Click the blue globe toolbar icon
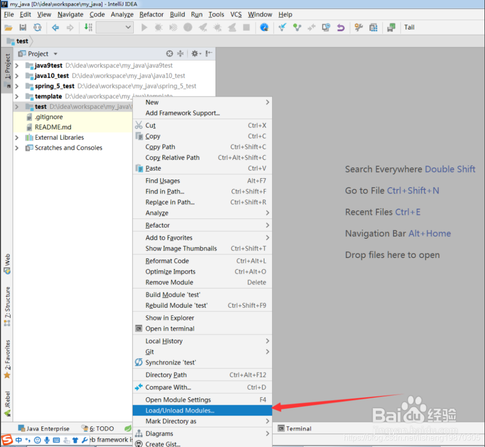The image size is (485, 447). pyautogui.click(x=264, y=27)
